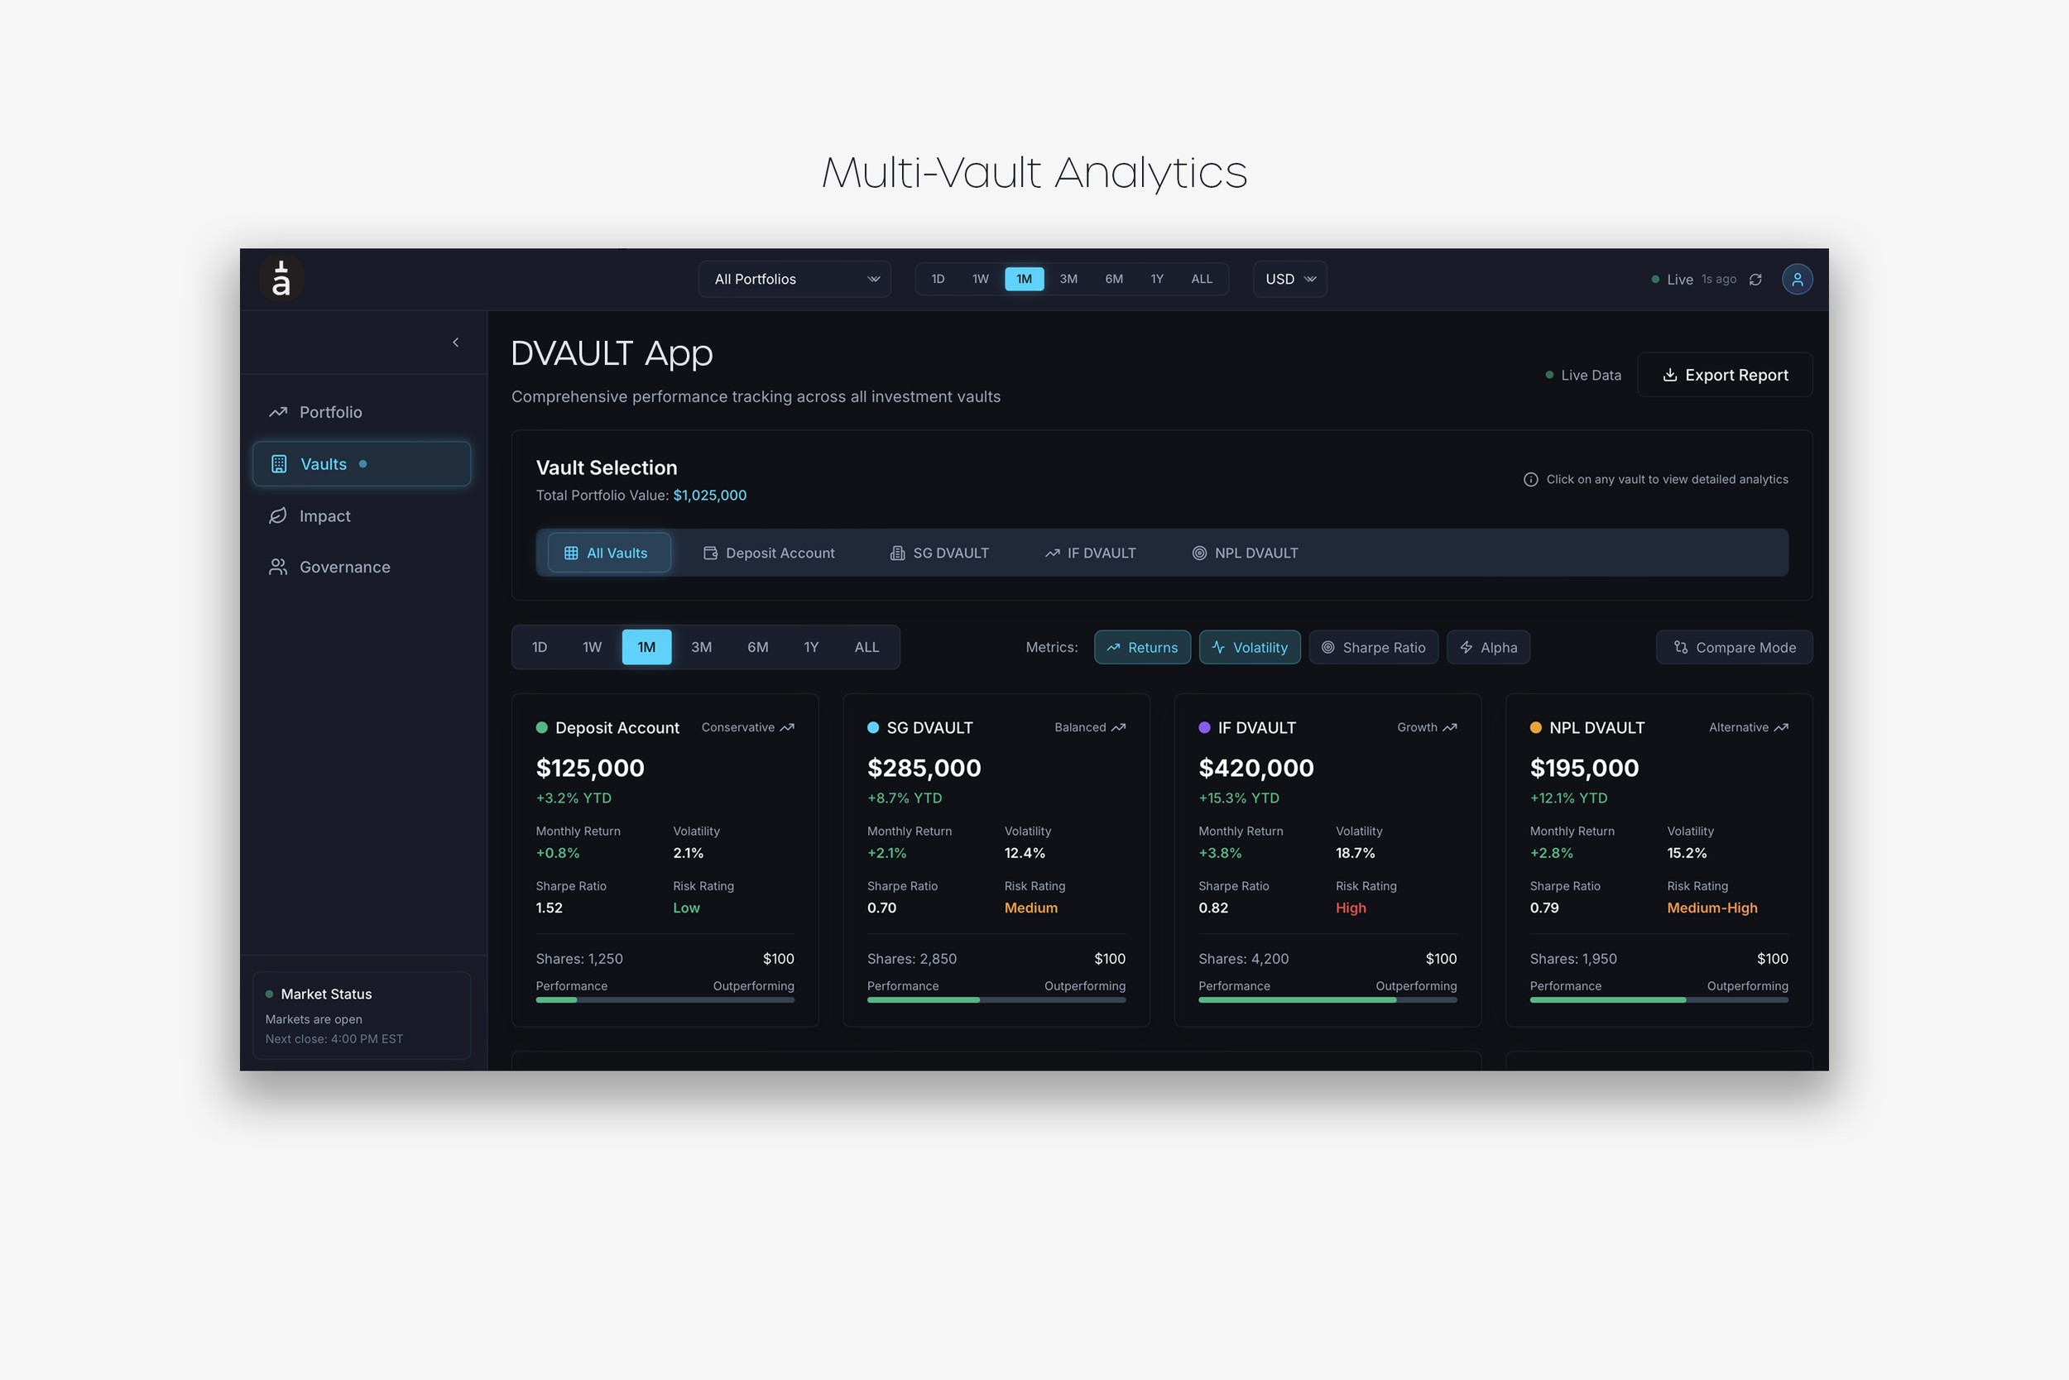
Task: Click the refresh icon next to Live
Action: click(x=1755, y=279)
